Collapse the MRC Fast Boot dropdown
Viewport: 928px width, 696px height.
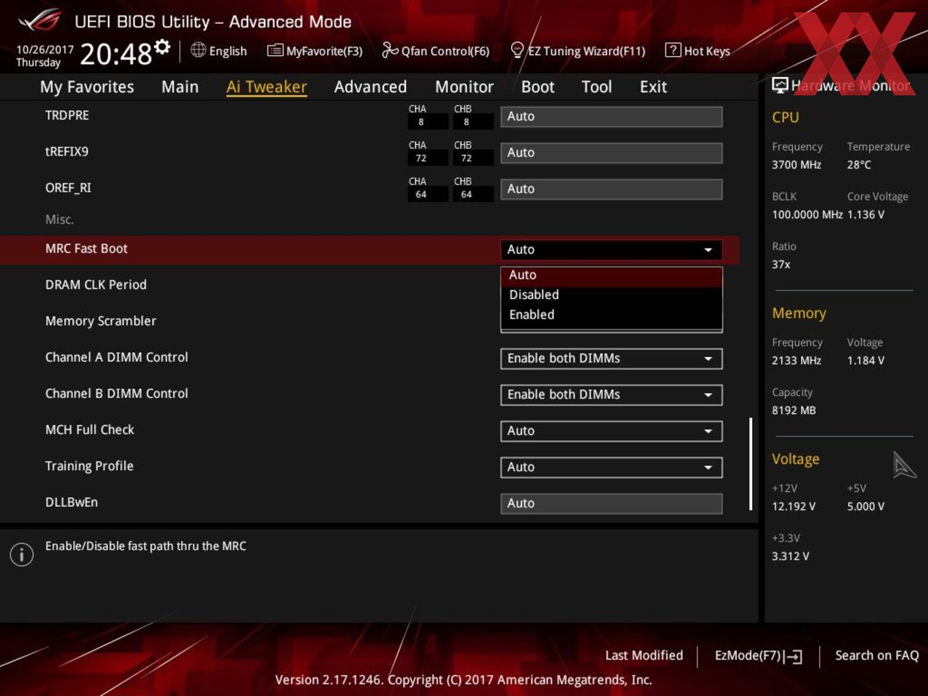(x=611, y=250)
